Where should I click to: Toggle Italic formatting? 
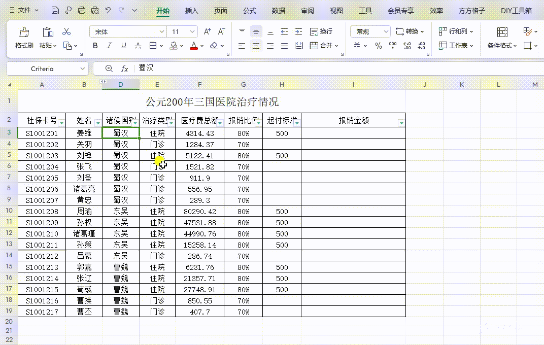coord(109,46)
